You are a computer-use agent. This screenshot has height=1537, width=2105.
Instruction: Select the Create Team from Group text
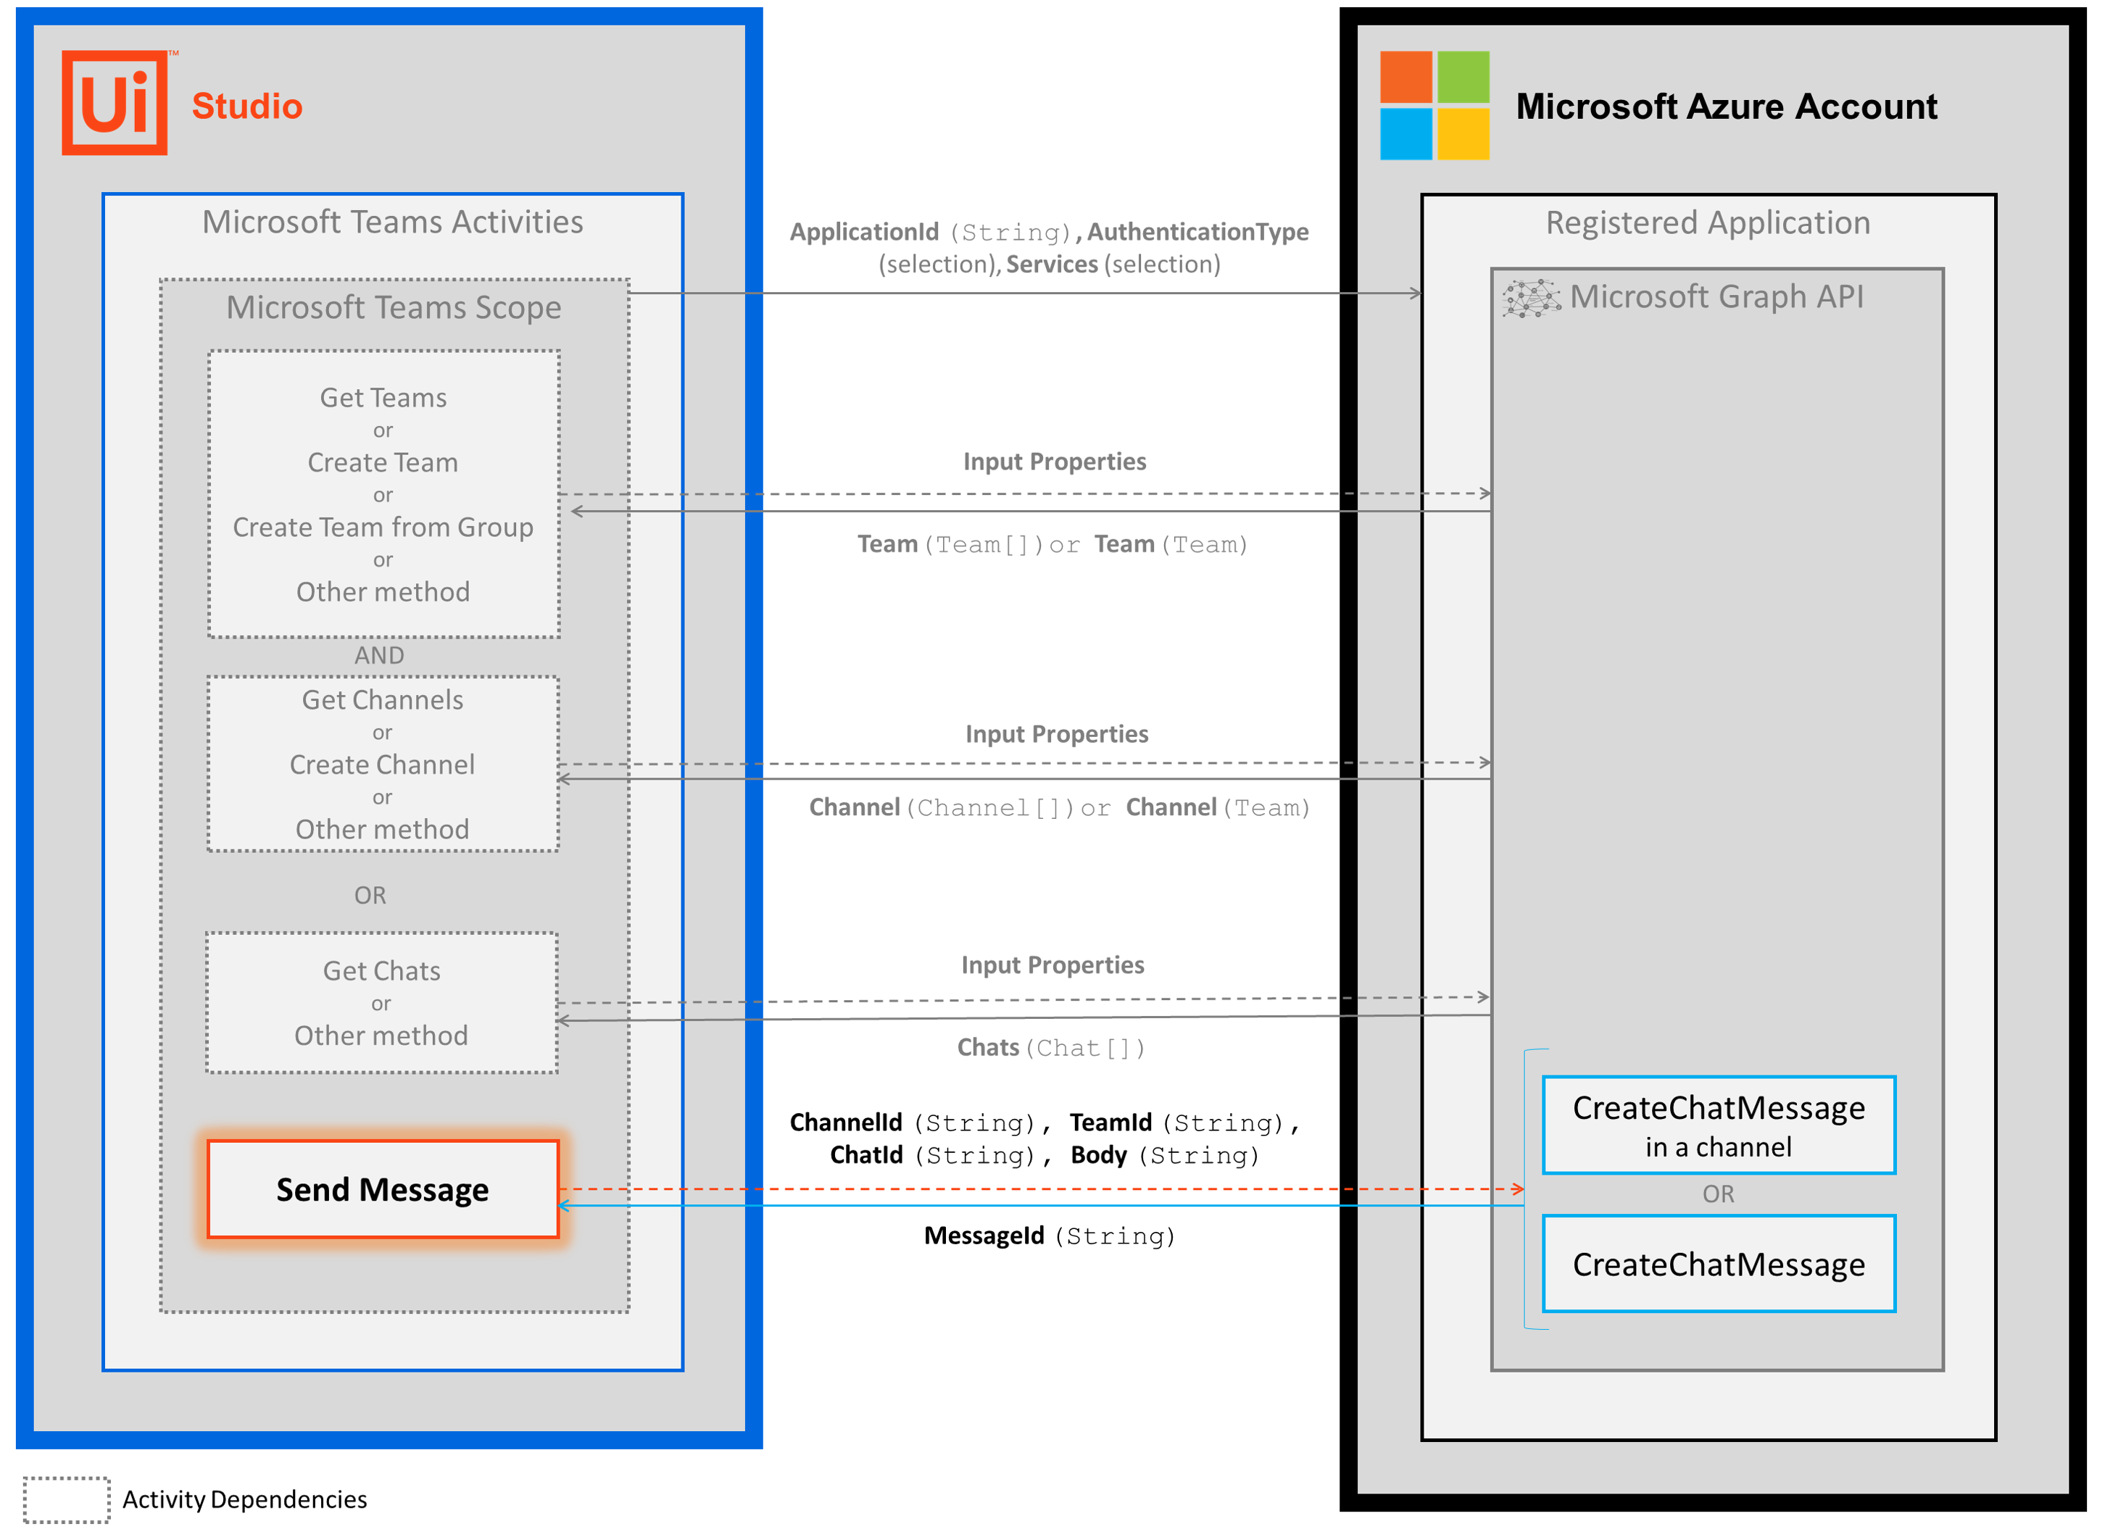383,527
